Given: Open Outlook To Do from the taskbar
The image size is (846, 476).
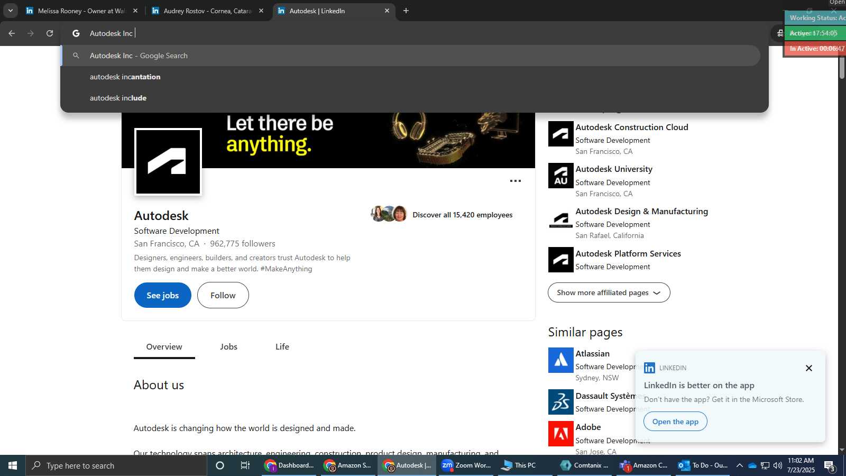Looking at the screenshot, I should click(703, 465).
